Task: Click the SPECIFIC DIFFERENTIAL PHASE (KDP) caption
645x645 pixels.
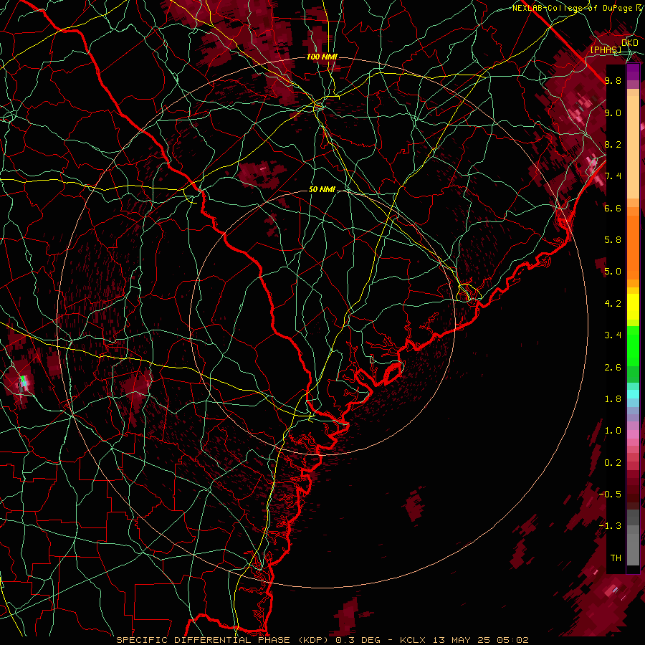Action: 223,640
